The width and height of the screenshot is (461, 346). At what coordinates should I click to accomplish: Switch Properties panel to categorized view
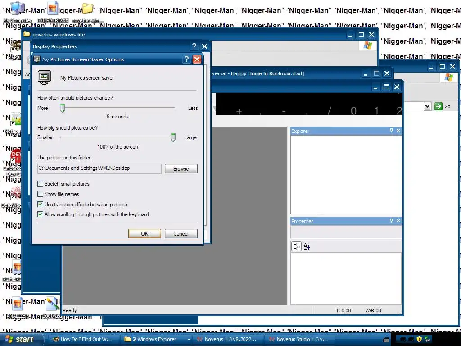297,246
